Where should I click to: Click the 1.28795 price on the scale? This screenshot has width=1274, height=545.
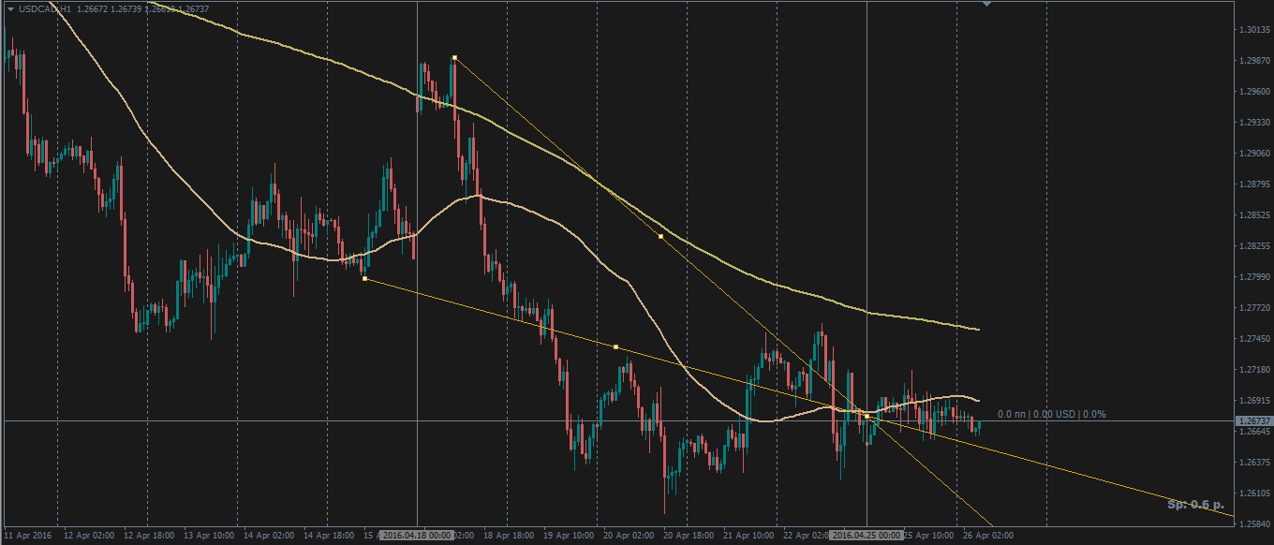1253,184
